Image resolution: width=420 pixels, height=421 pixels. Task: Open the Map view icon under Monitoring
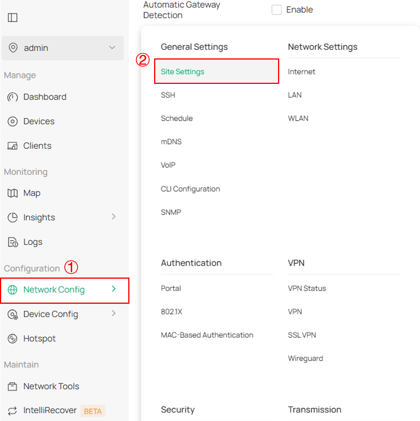(x=13, y=193)
